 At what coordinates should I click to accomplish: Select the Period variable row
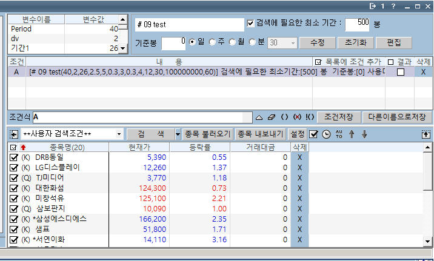click(64, 29)
